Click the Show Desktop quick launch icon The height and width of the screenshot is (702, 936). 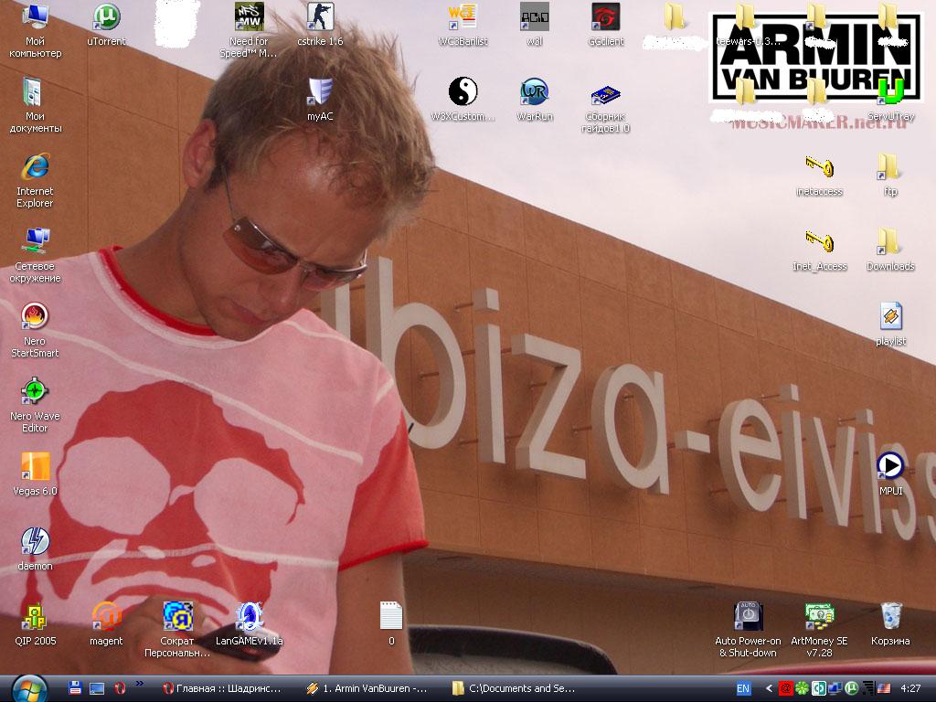[97, 688]
